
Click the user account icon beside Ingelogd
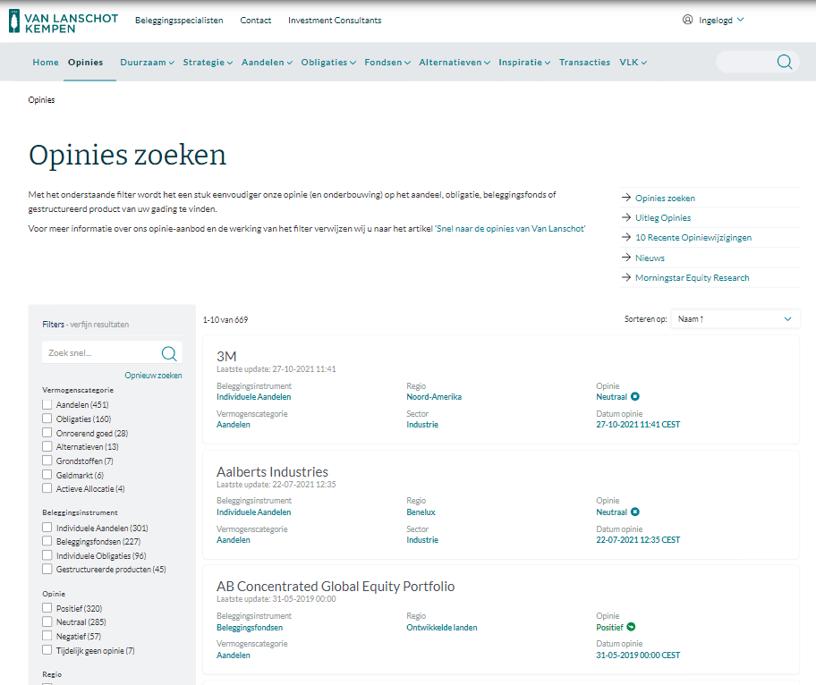687,20
